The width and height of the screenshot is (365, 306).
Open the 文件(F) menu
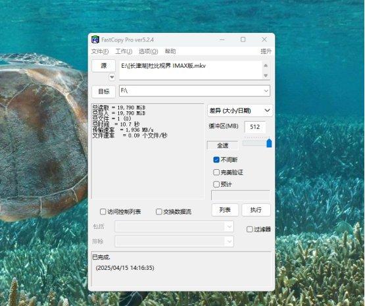100,51
